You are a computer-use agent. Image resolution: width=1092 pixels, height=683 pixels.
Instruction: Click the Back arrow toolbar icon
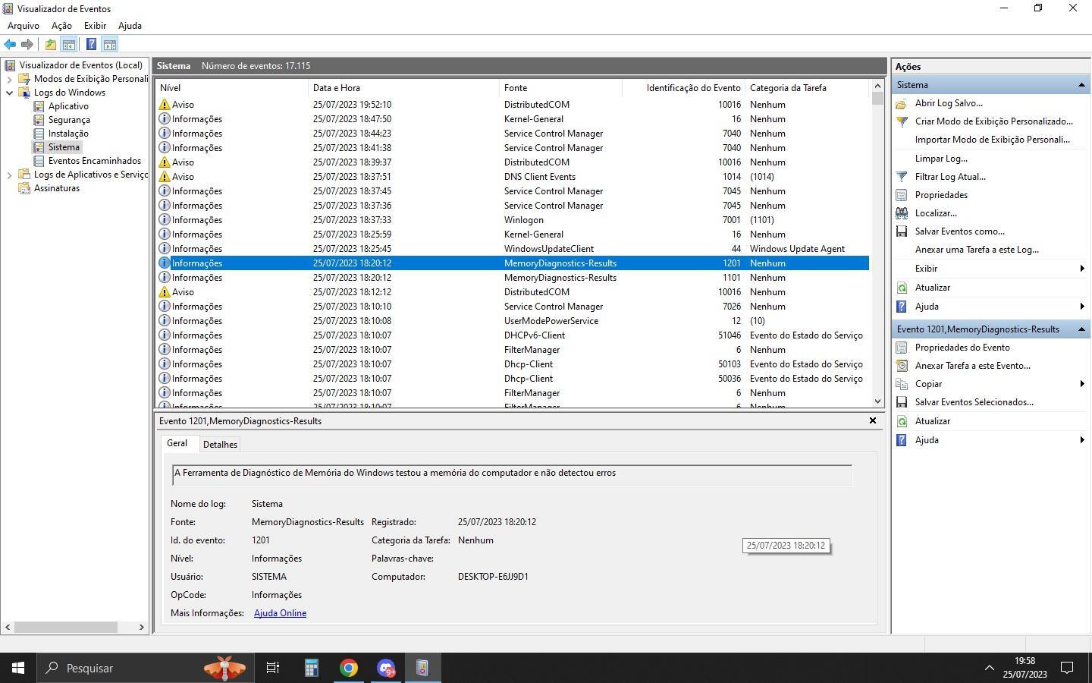[10, 45]
